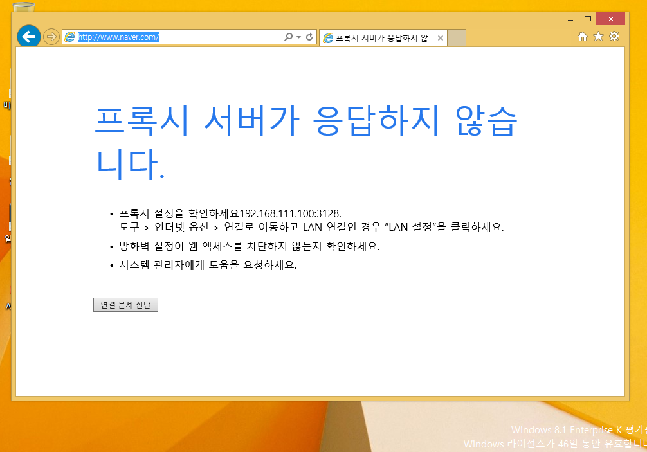Click the proxy address 192.168.111.100:3128 text
Screen dimensions: 647x452
290,213
